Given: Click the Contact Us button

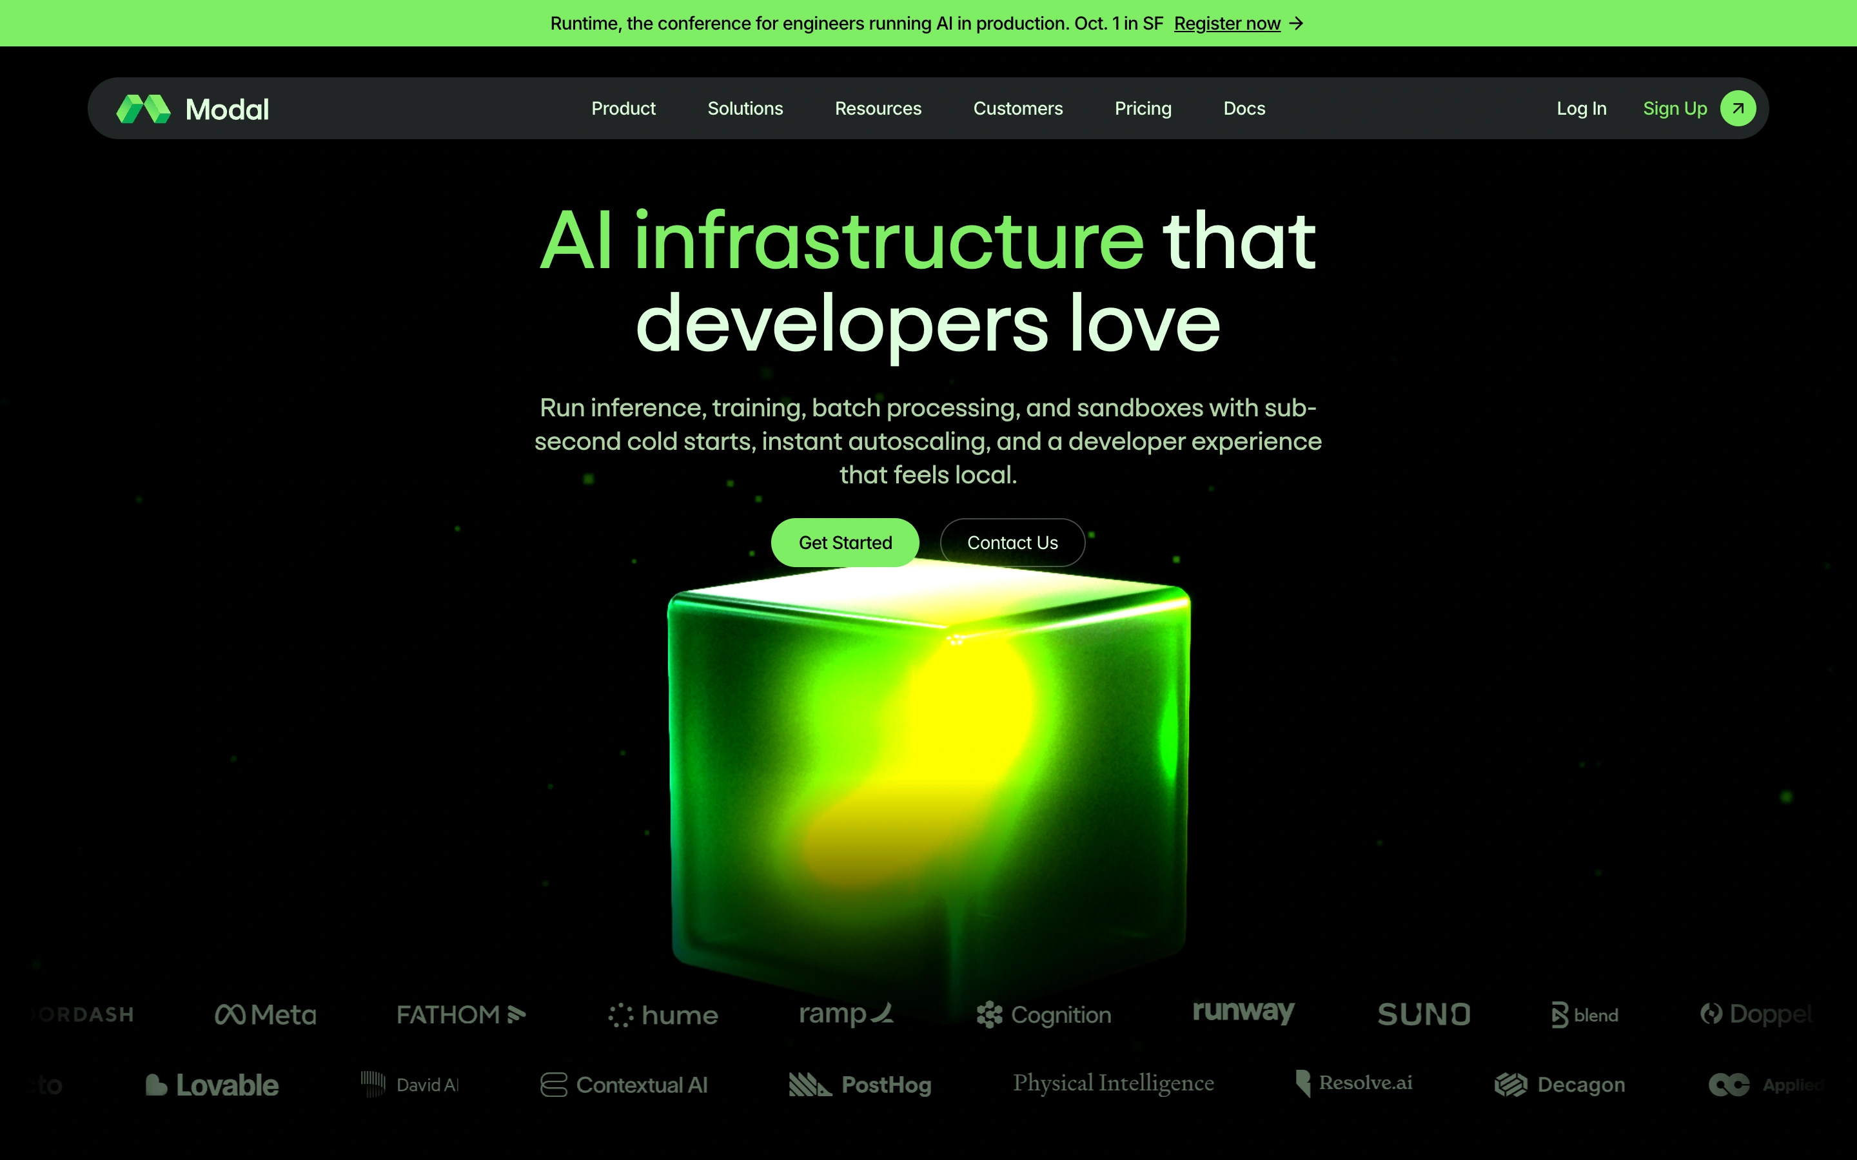Looking at the screenshot, I should point(1012,543).
